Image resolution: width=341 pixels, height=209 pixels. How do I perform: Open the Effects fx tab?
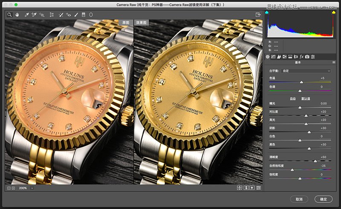tap(301, 56)
